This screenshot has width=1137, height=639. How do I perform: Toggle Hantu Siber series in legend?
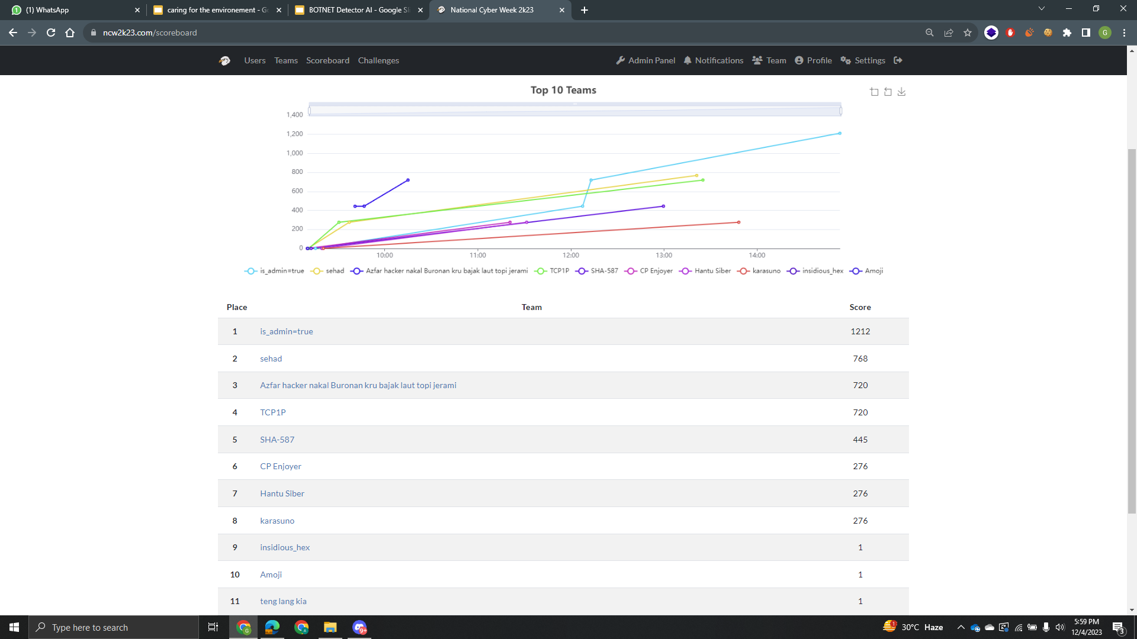(x=705, y=271)
